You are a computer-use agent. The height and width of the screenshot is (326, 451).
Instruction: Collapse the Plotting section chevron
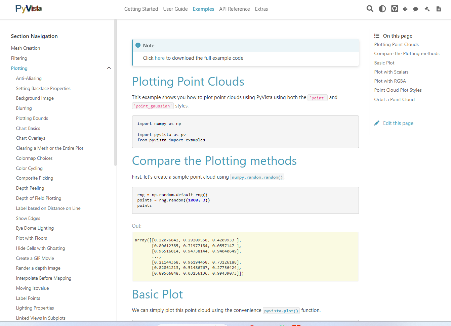point(109,68)
